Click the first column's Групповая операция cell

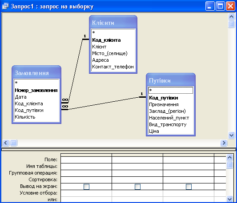pyautogui.click(x=86, y=173)
